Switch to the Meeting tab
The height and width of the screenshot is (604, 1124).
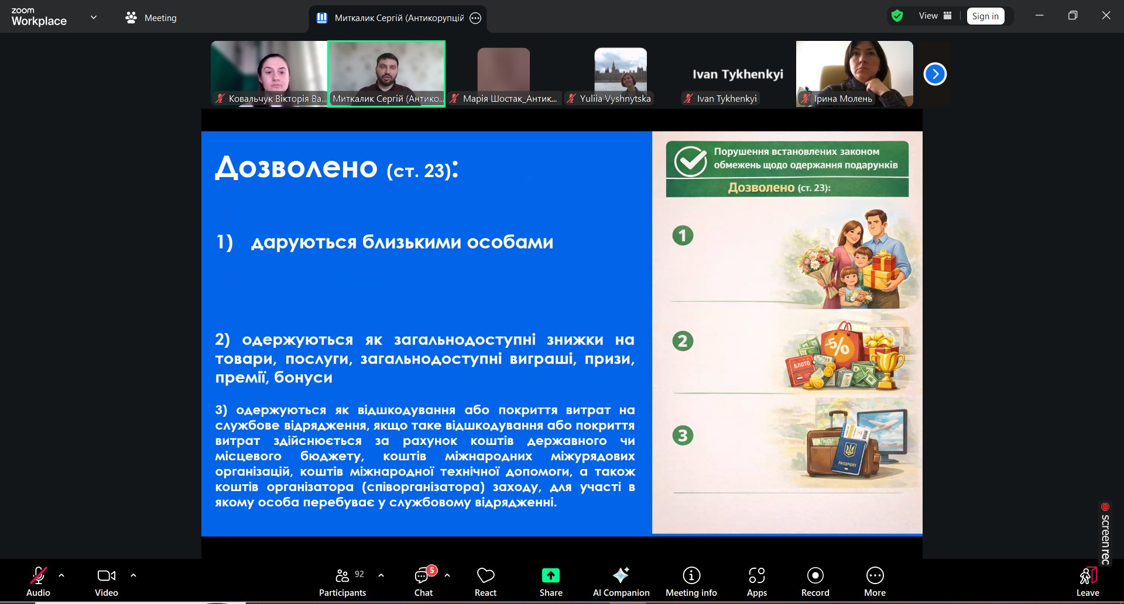click(x=151, y=18)
